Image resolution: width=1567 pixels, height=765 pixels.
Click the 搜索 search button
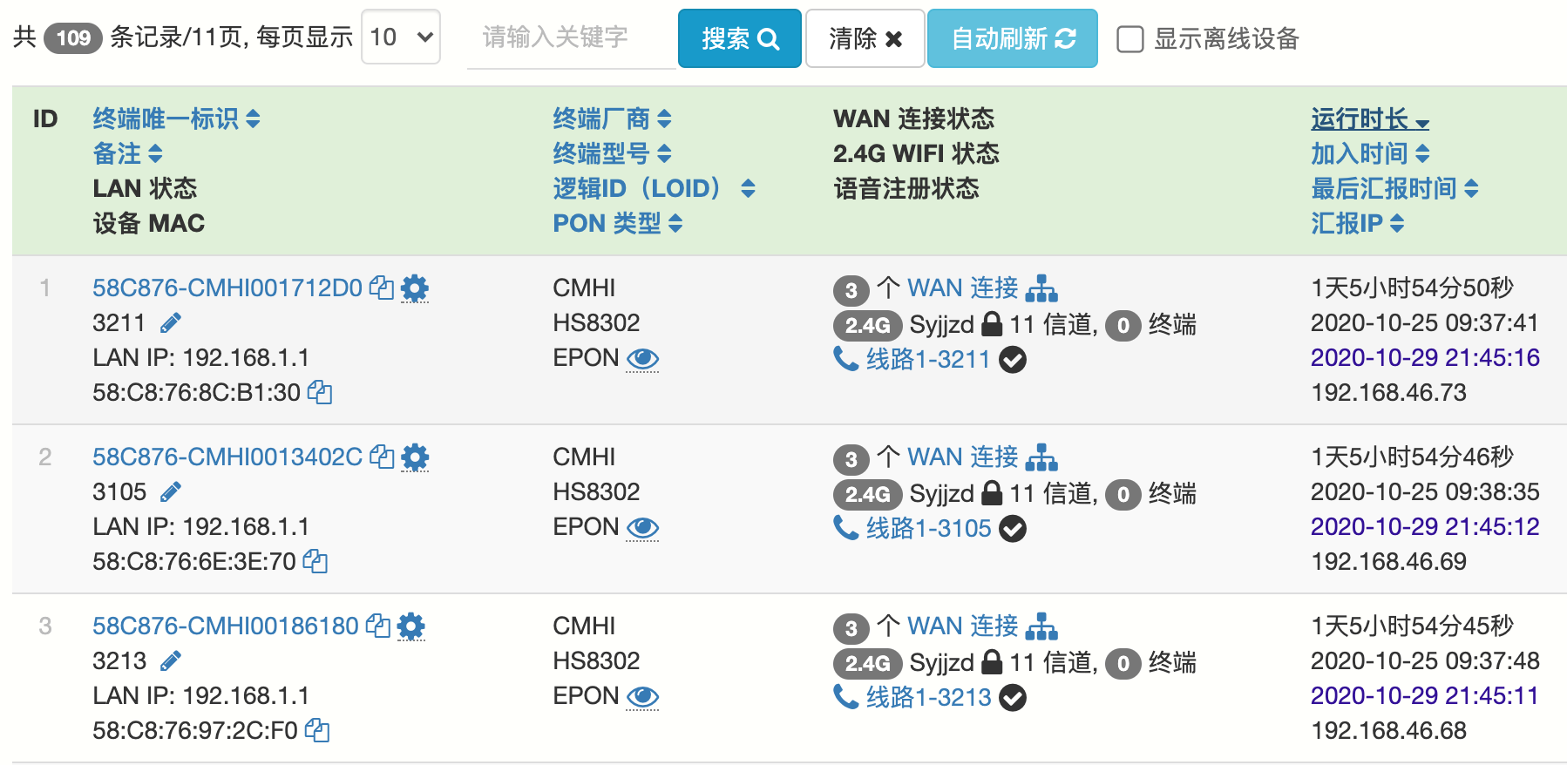pyautogui.click(x=739, y=39)
